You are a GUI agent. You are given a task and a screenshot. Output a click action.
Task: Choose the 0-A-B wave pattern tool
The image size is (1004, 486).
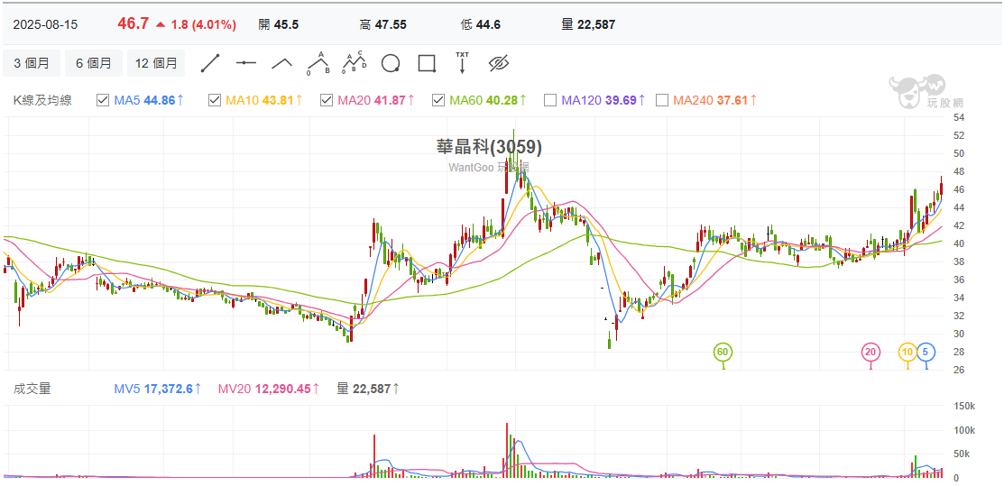318,63
